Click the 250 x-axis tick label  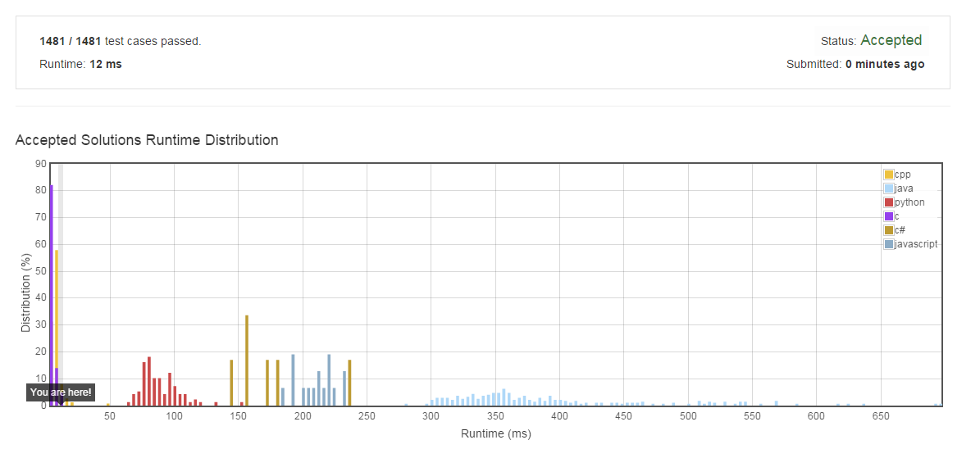367,415
